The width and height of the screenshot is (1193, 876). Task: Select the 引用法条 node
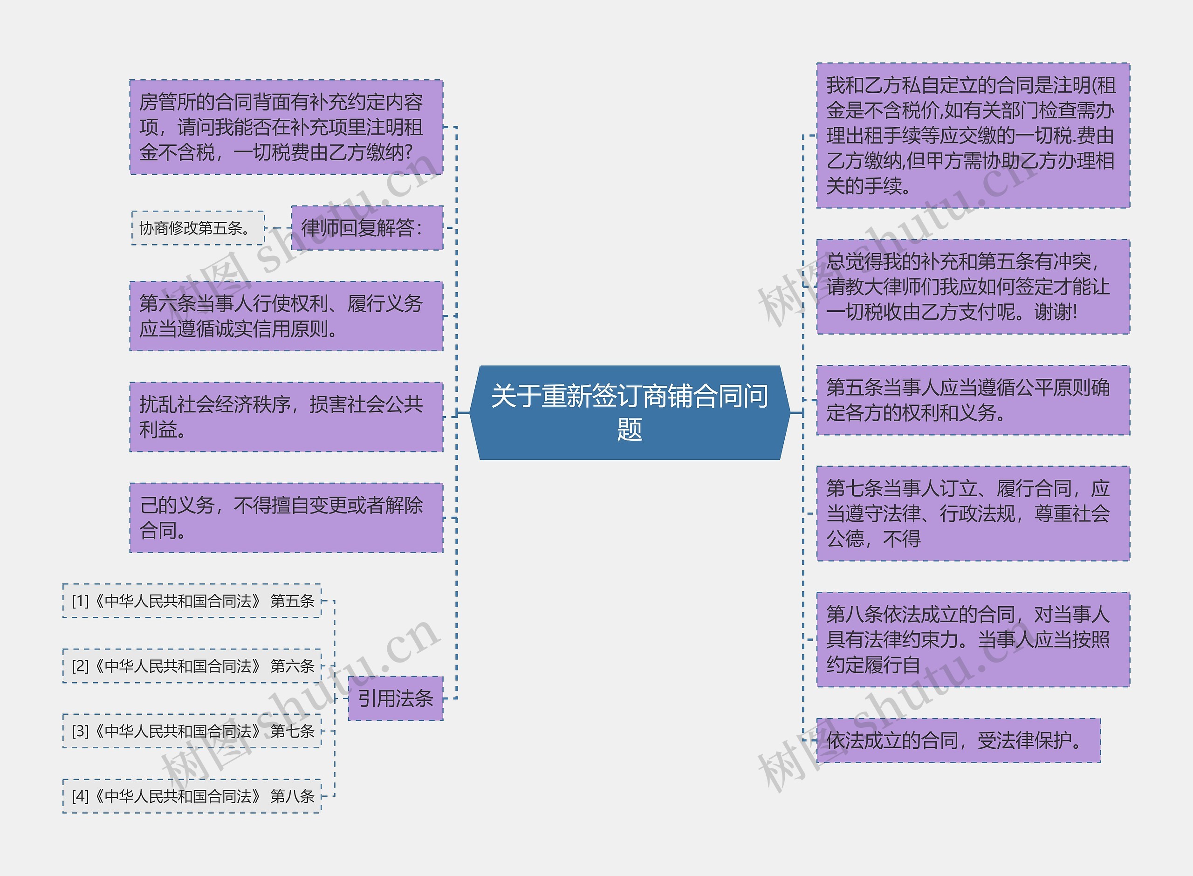point(396,699)
